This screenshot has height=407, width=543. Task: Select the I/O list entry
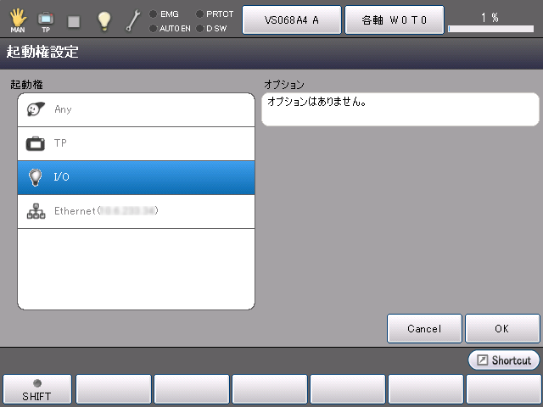(136, 177)
